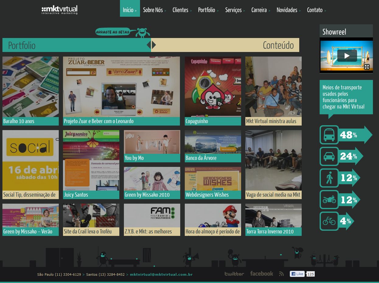Go to the Contato menu

(x=316, y=10)
